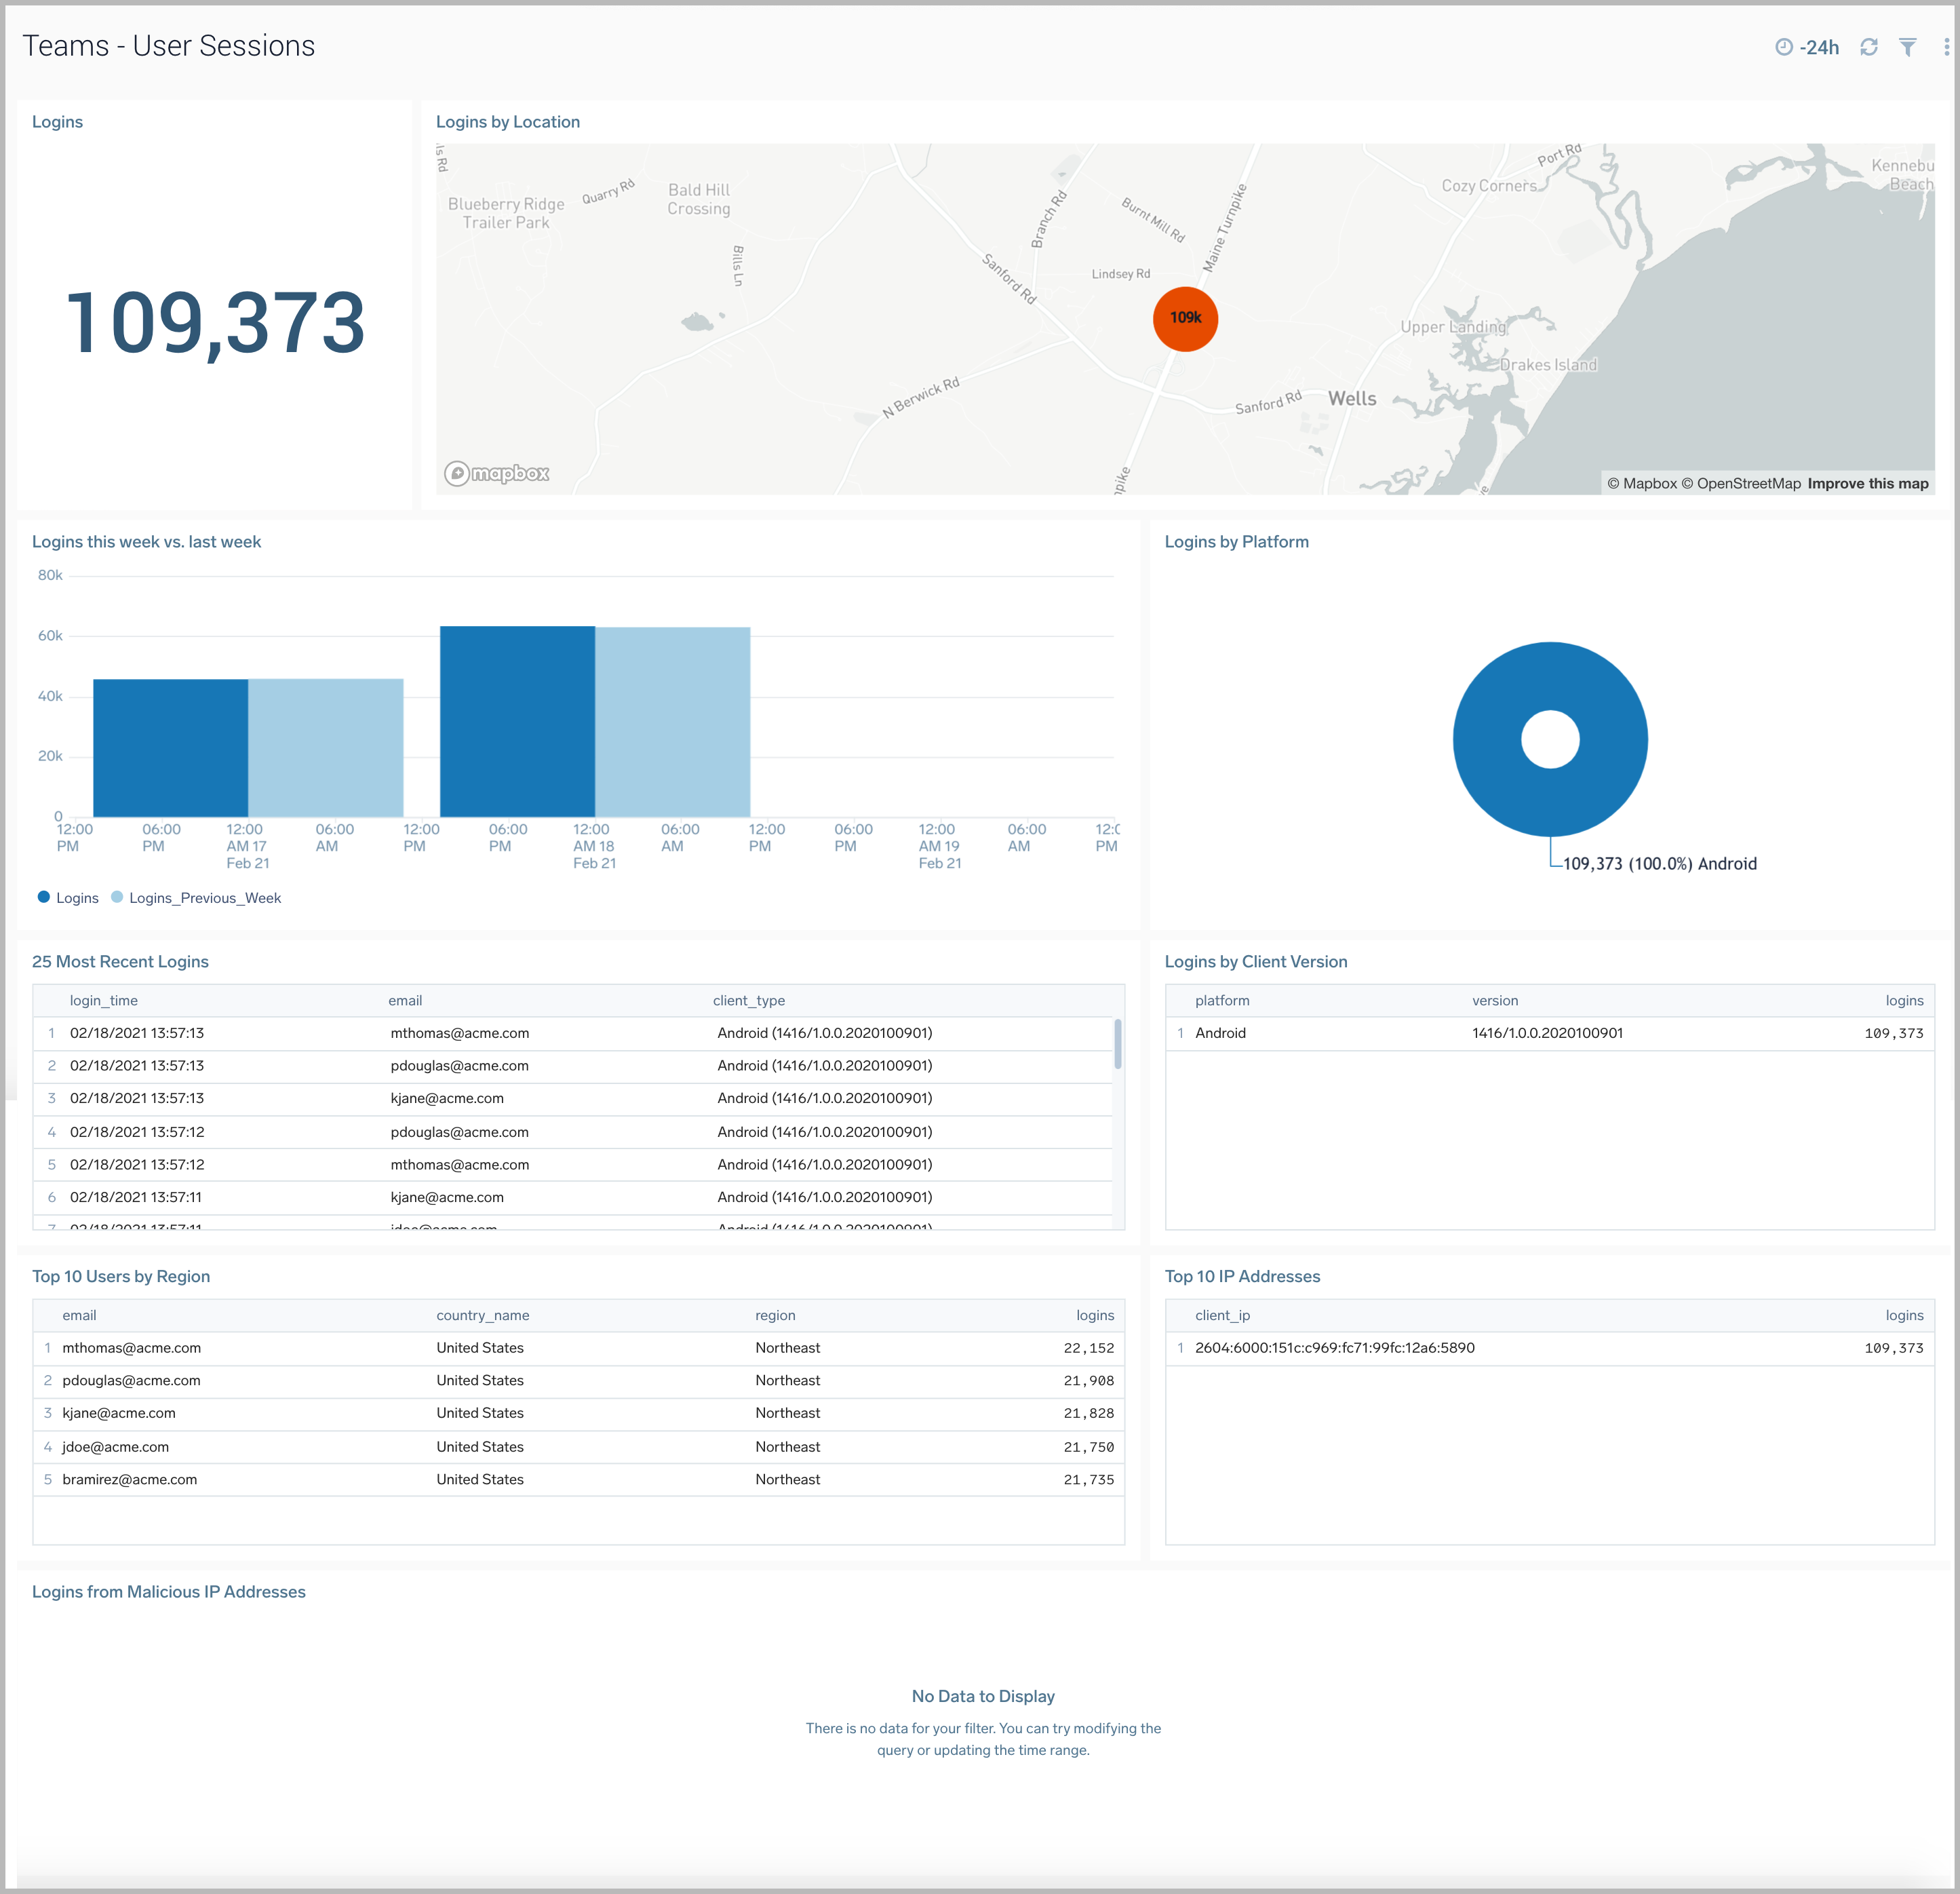Click bramirez@acme.com in Top 10 Users
Screen dimensions: 1960x1894
(129, 1480)
